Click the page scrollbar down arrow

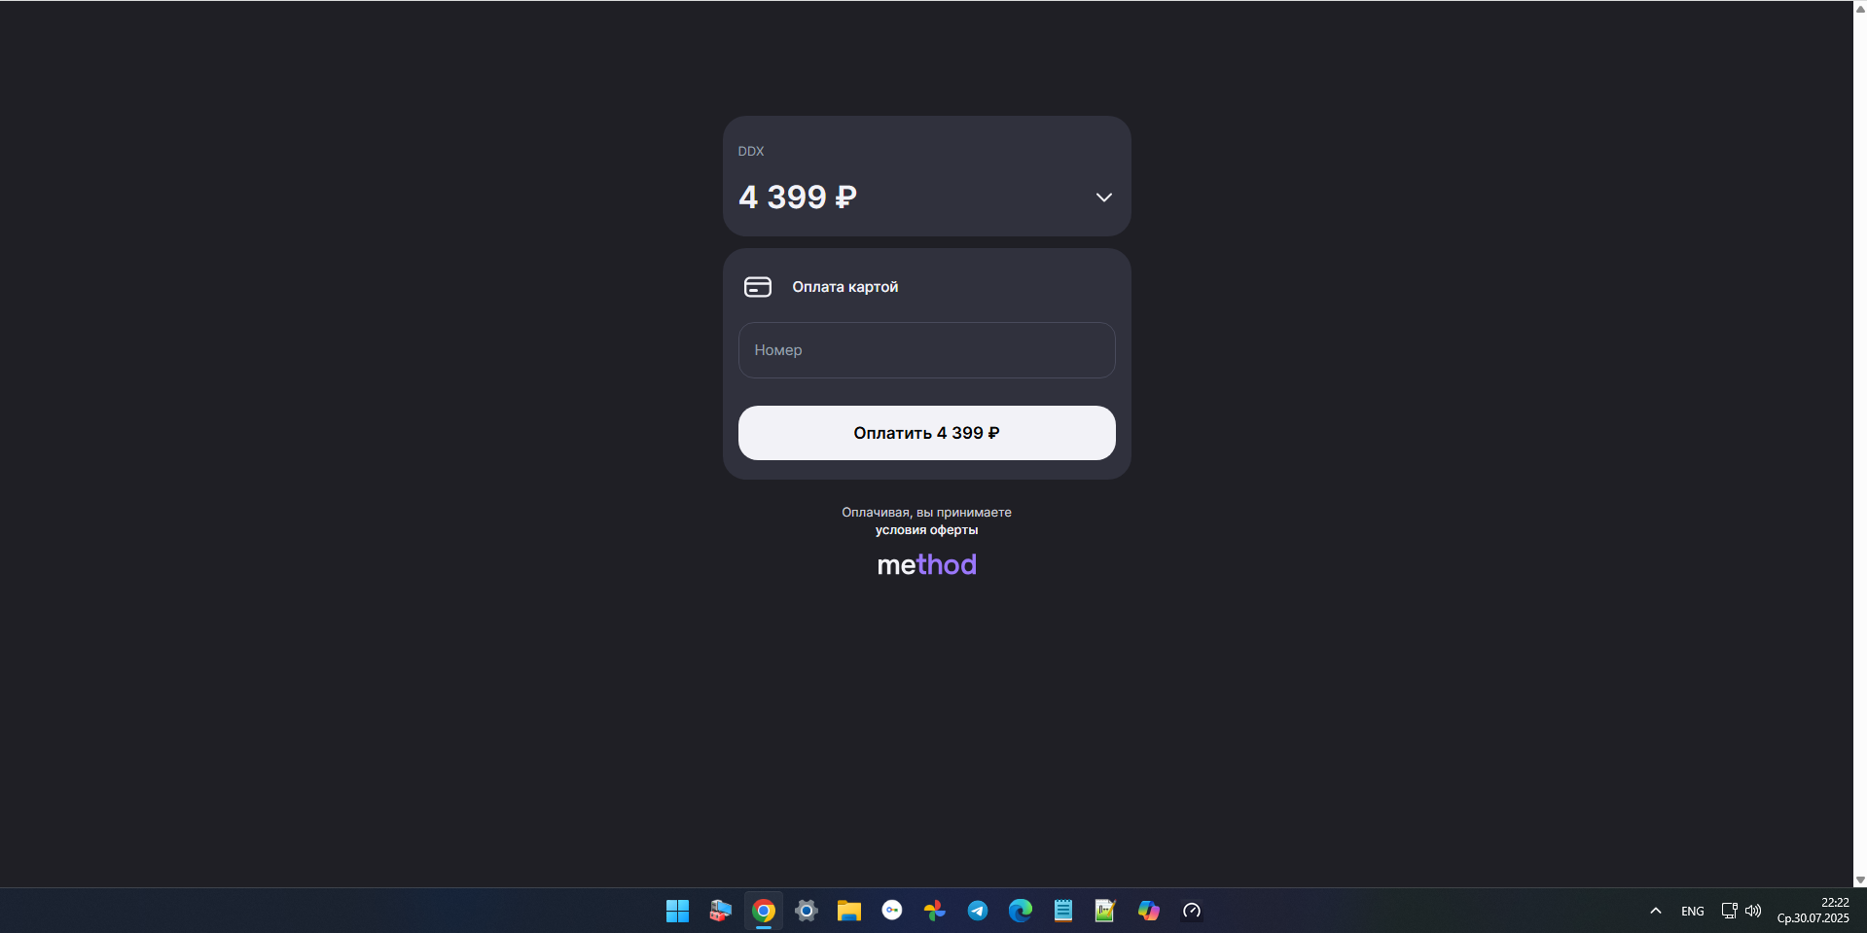coord(1860,879)
